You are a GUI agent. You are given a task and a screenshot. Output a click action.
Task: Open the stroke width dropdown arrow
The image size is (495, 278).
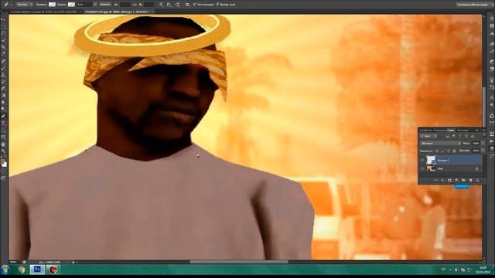95,5
